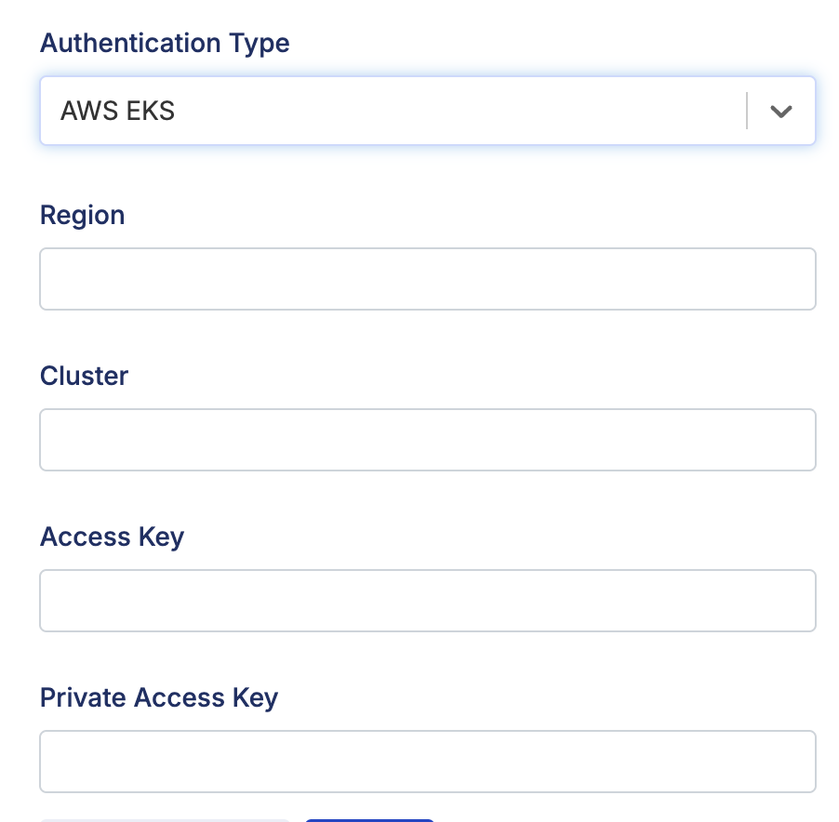Click the Region field label
This screenshot has width=839, height=822.
pos(82,215)
